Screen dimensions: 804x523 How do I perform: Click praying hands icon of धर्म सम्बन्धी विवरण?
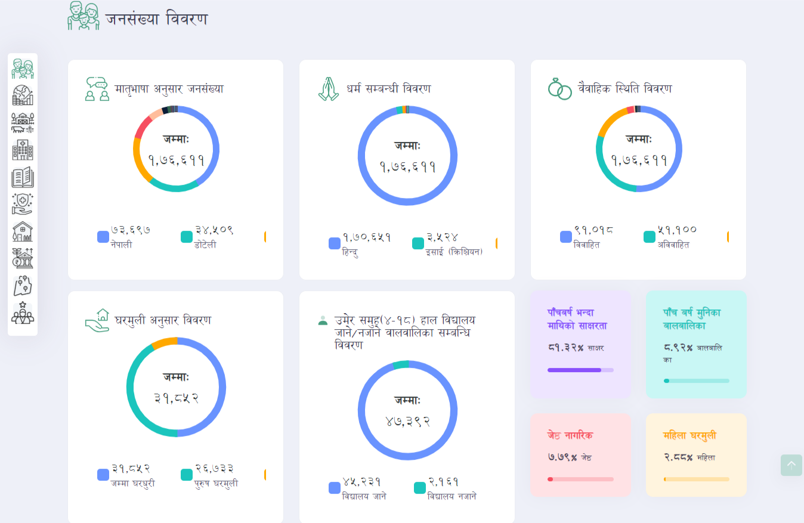point(329,89)
